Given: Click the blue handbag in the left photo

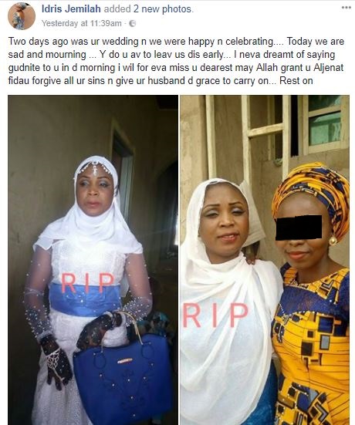Looking at the screenshot, I should [x=123, y=377].
